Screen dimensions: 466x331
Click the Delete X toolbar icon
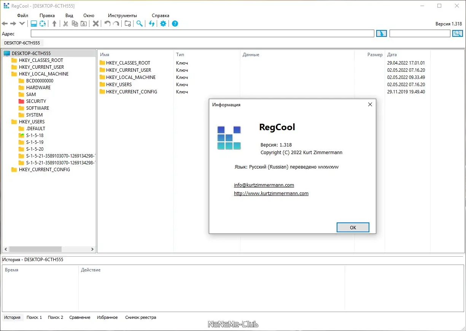pyautogui.click(x=96, y=24)
